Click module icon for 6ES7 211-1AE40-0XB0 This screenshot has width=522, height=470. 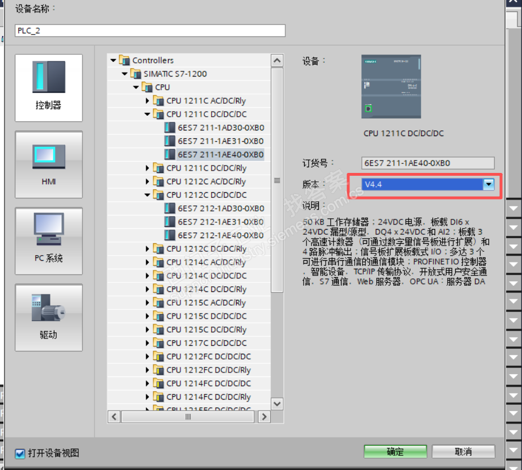tap(170, 154)
